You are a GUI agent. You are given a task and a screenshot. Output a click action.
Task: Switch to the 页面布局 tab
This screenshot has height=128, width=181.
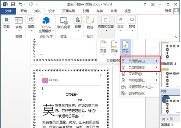(x=69, y=11)
